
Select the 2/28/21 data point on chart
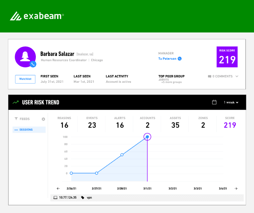(122, 155)
